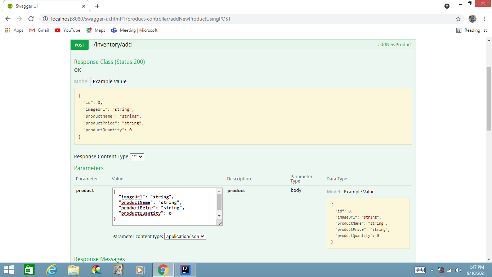Reload the Swagger UI page
Viewport: 492px width, 277px height.
tap(31, 19)
